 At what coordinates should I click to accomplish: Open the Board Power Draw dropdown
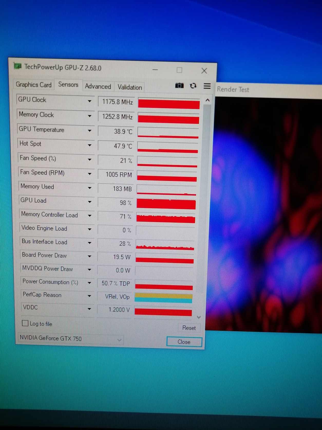(89, 256)
